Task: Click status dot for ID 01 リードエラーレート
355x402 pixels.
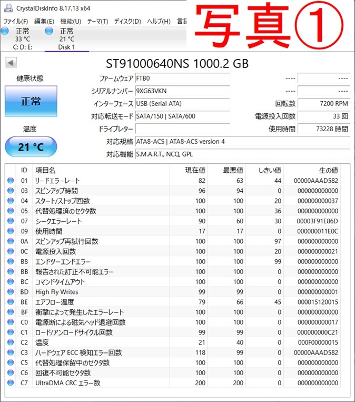Action: (x=11, y=181)
